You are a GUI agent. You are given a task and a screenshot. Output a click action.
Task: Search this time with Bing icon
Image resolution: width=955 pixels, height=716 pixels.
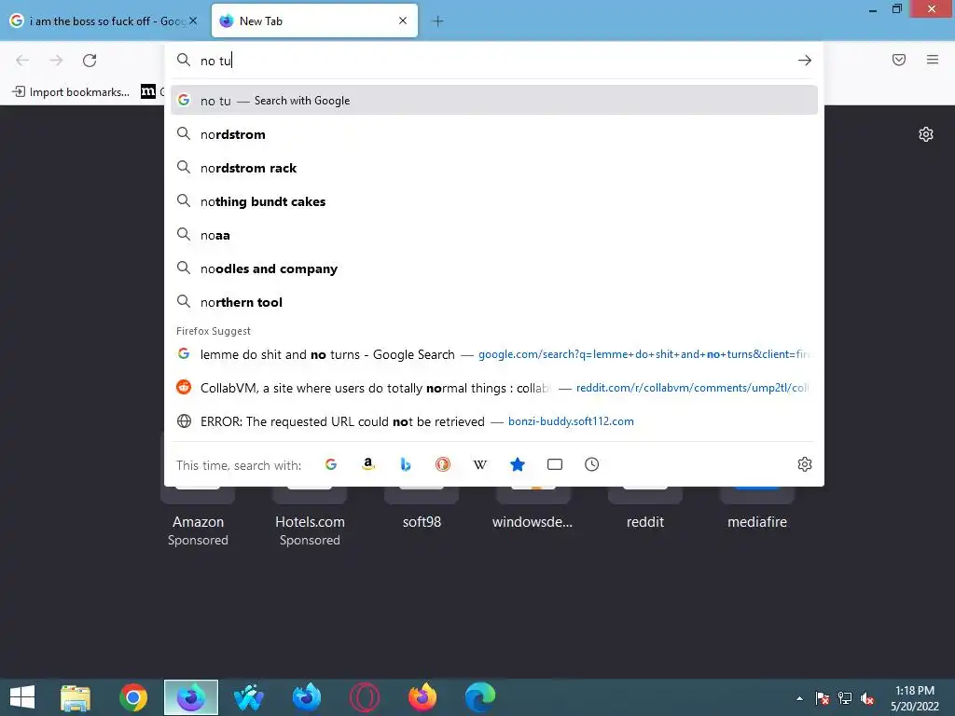(x=406, y=464)
